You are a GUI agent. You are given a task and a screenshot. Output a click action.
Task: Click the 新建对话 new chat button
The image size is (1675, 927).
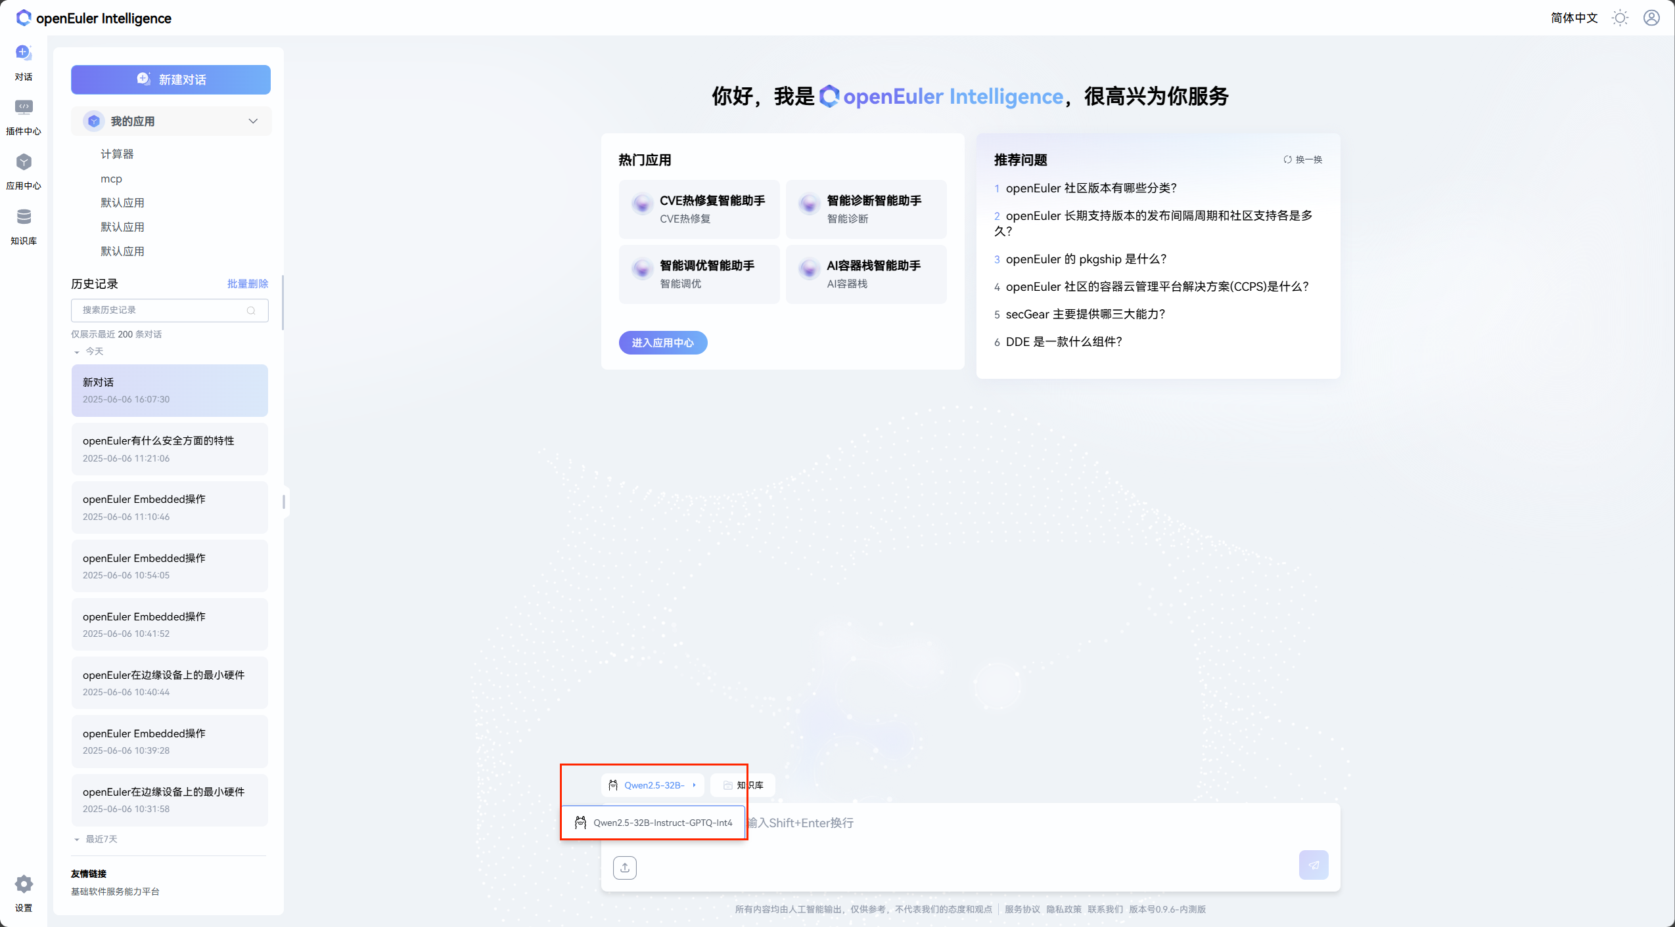(x=171, y=79)
